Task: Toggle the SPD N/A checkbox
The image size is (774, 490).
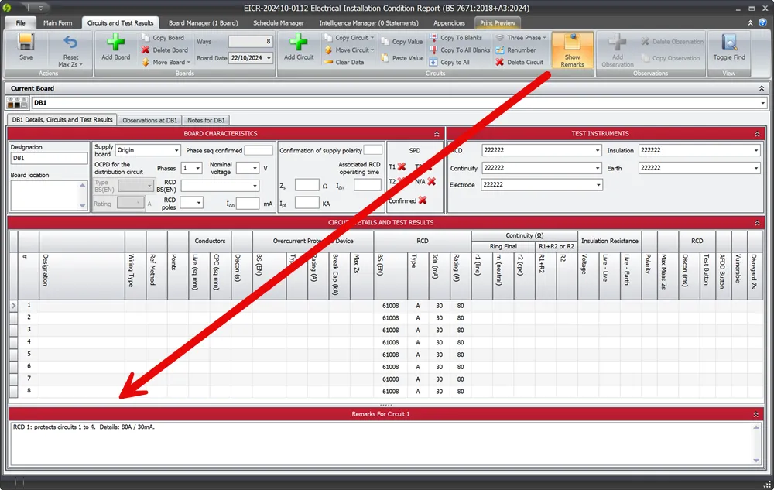Action: [x=431, y=181]
